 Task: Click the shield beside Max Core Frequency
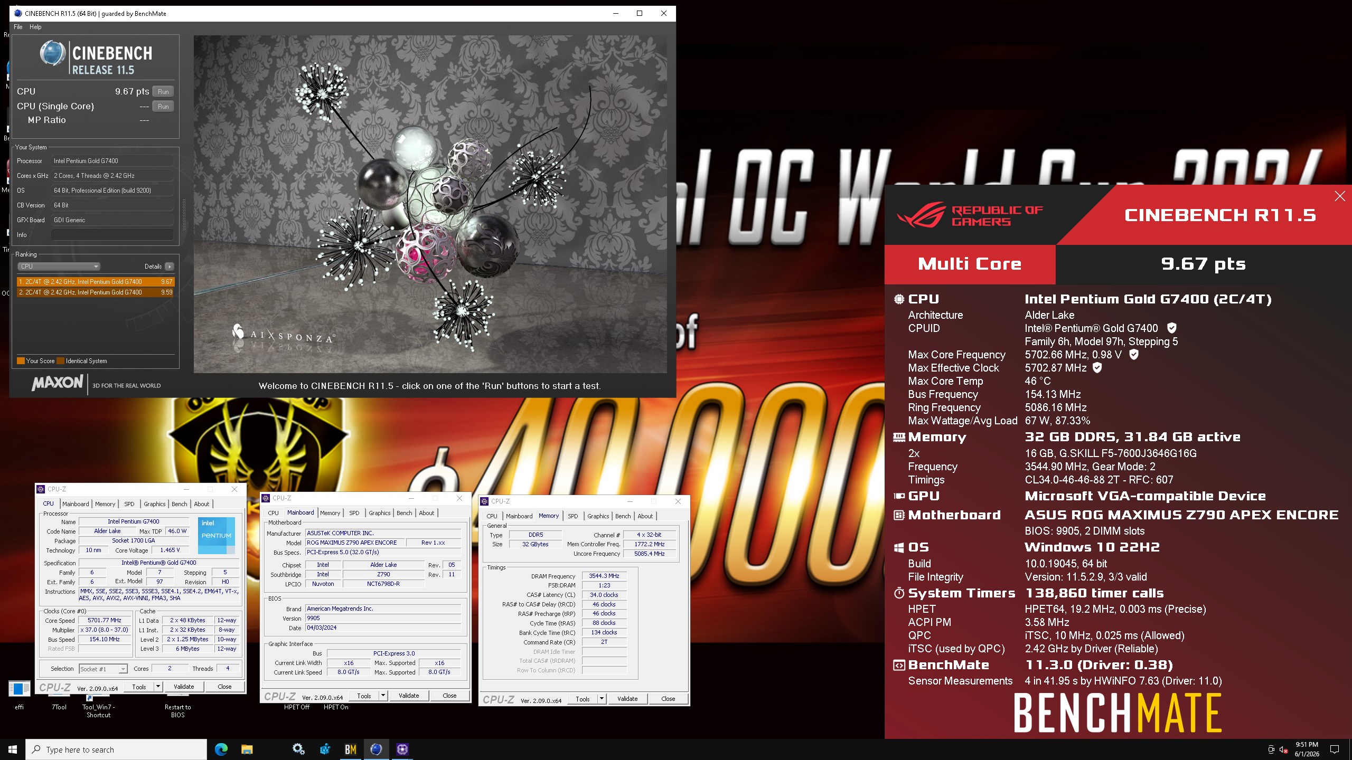click(1134, 355)
